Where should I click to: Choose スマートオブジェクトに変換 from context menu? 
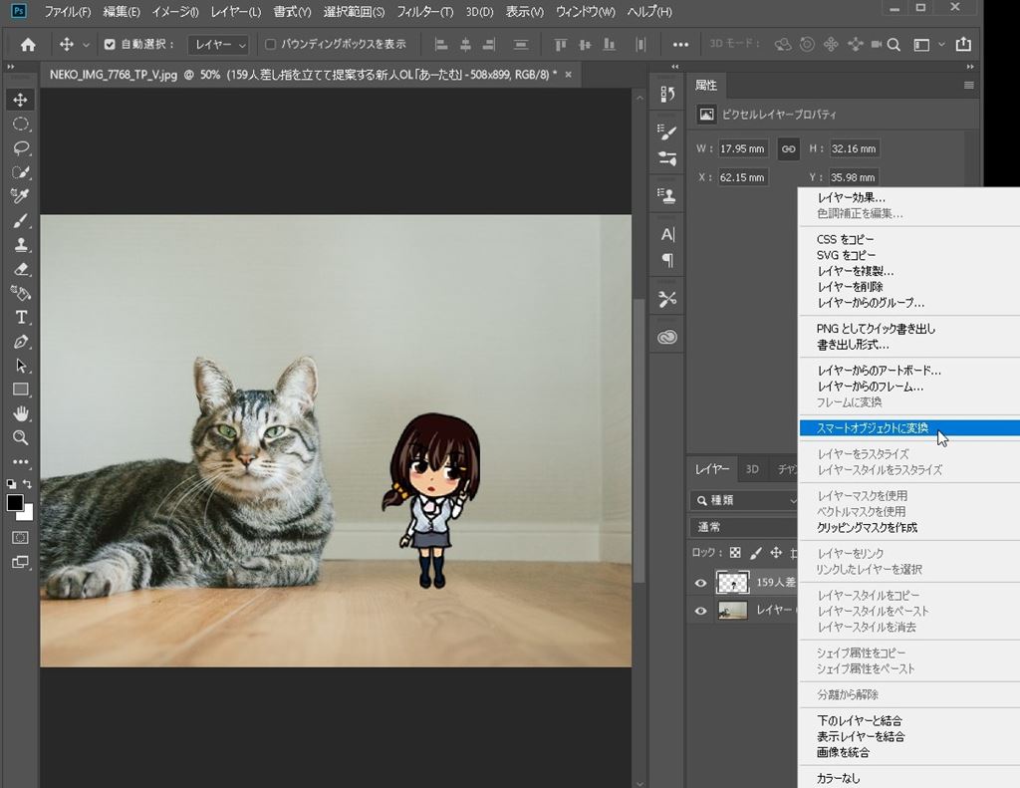point(872,428)
